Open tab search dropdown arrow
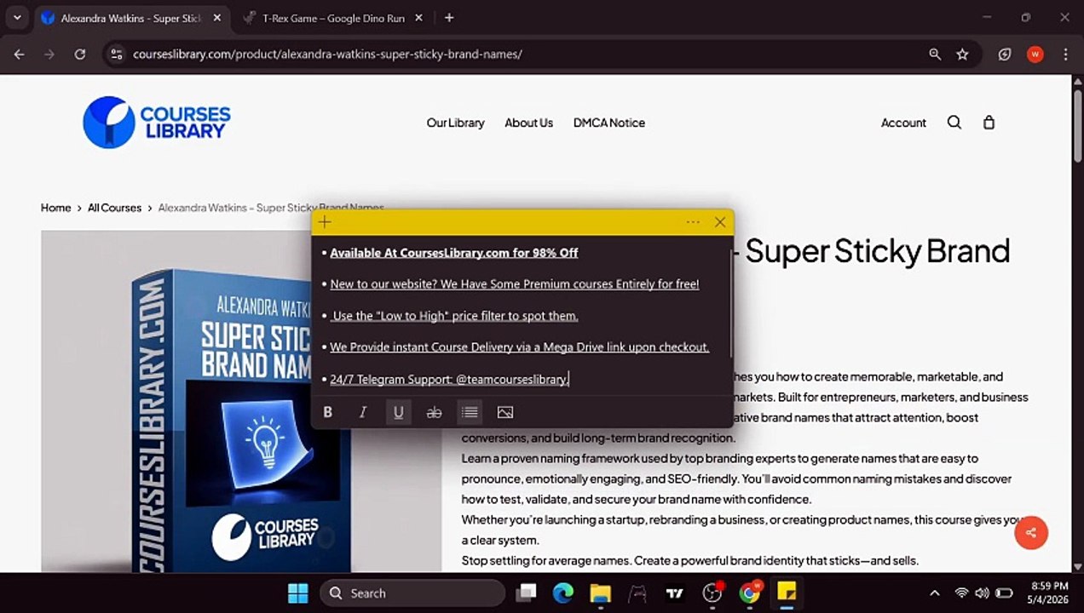Image resolution: width=1084 pixels, height=613 pixels. 17,17
